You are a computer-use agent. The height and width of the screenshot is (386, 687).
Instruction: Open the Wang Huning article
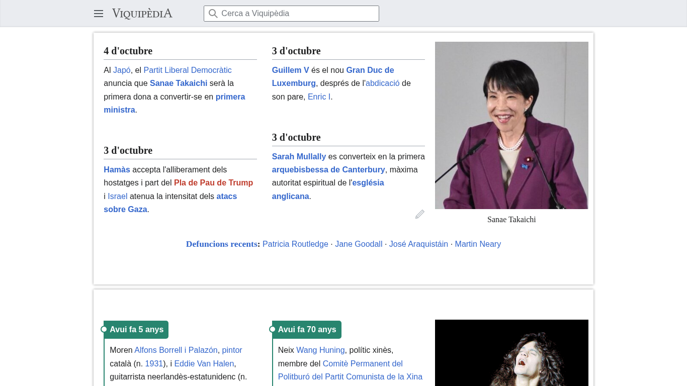[320, 350]
